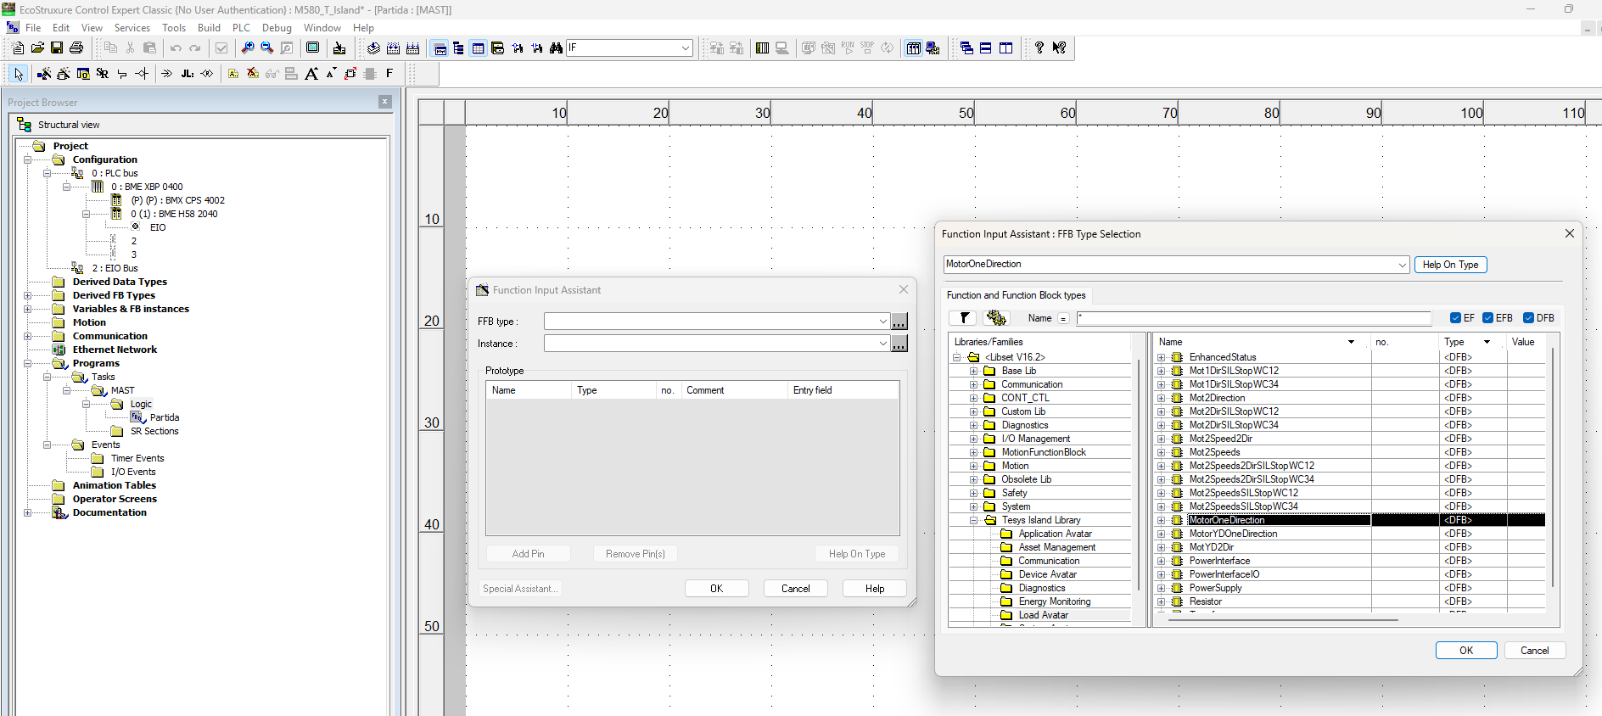Save the project with the floppy icon

click(57, 48)
